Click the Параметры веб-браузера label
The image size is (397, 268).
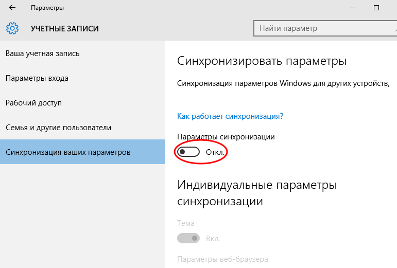(222, 259)
